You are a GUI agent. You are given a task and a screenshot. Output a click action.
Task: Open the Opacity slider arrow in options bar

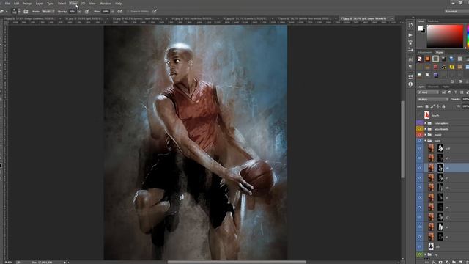tap(79, 12)
